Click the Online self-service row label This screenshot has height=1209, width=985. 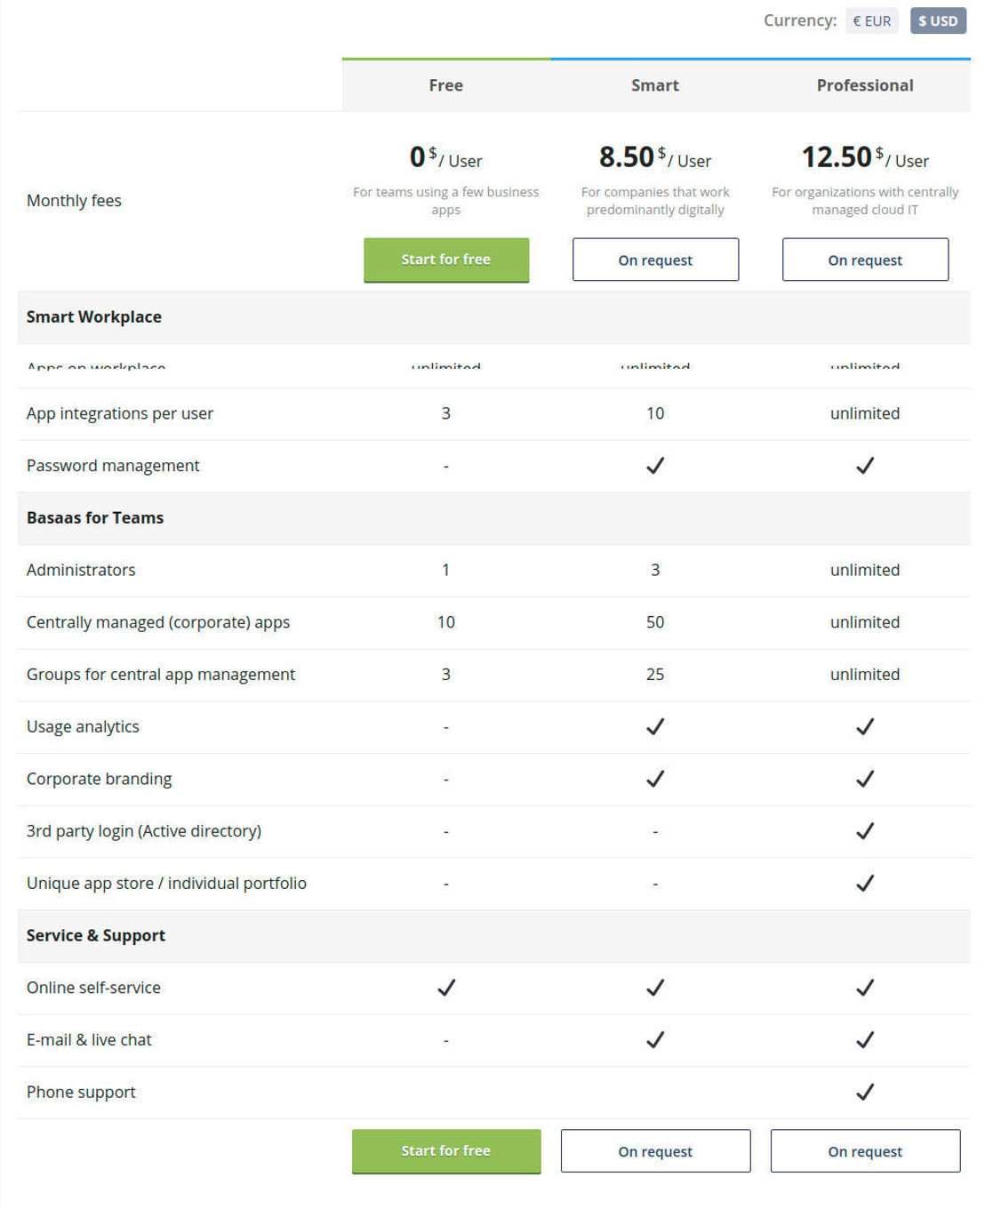click(93, 988)
